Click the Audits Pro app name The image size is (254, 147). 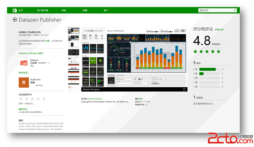coord(35,80)
